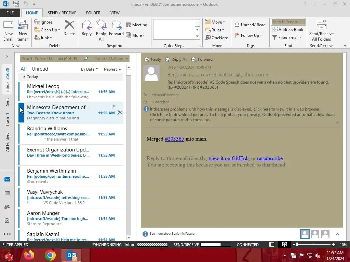Click Reply All in the reading pane
Screen dimensions: 350x262
tap(176, 59)
